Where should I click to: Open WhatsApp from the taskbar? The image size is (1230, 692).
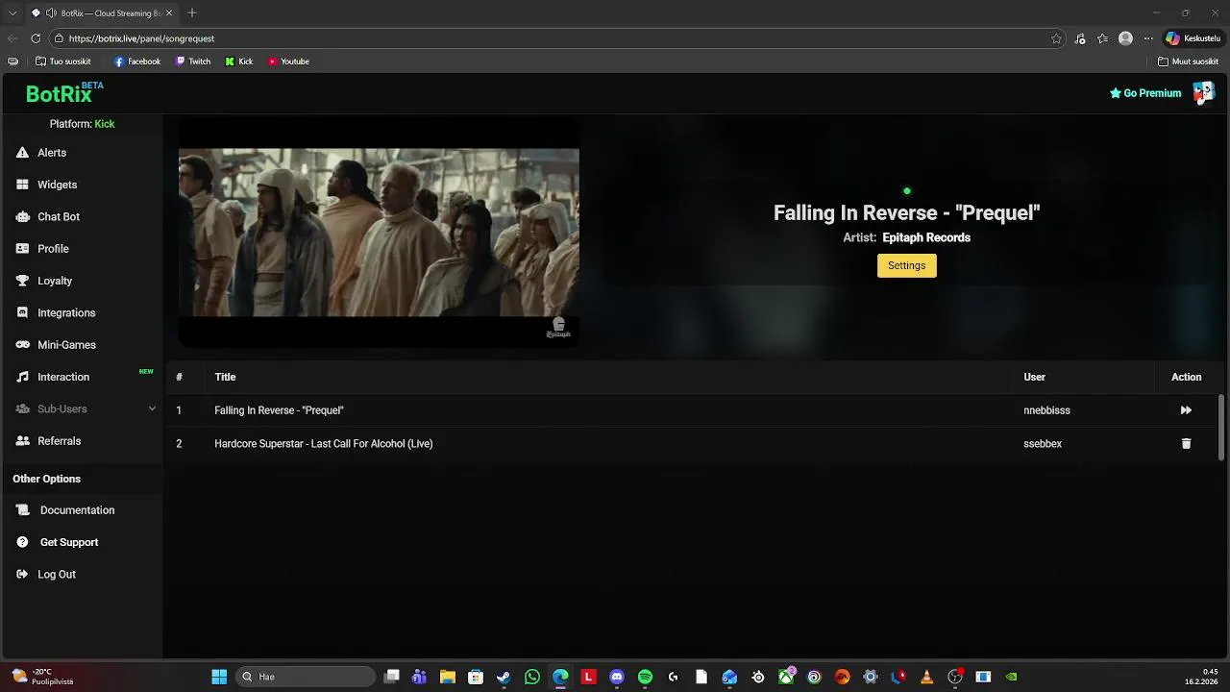pos(532,677)
